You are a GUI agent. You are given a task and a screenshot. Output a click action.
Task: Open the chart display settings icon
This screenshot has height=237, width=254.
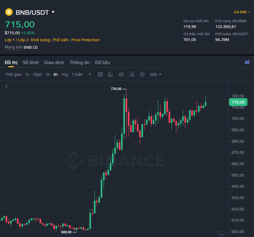pyautogui.click(x=132, y=74)
